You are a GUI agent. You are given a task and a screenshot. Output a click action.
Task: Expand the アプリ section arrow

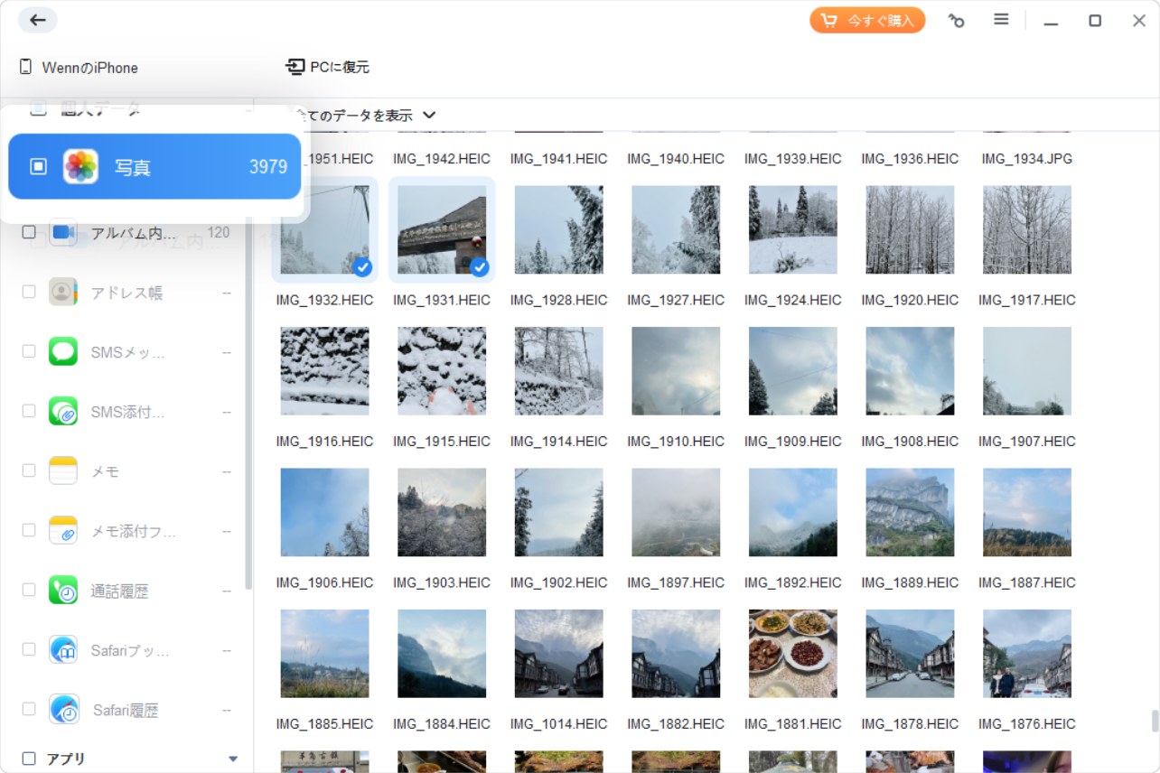[233, 759]
